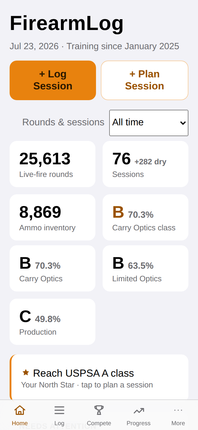
Task: Open the Progress trend arrow icon
Action: [x=139, y=410]
